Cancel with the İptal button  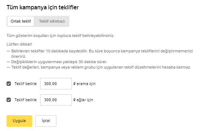46,121
